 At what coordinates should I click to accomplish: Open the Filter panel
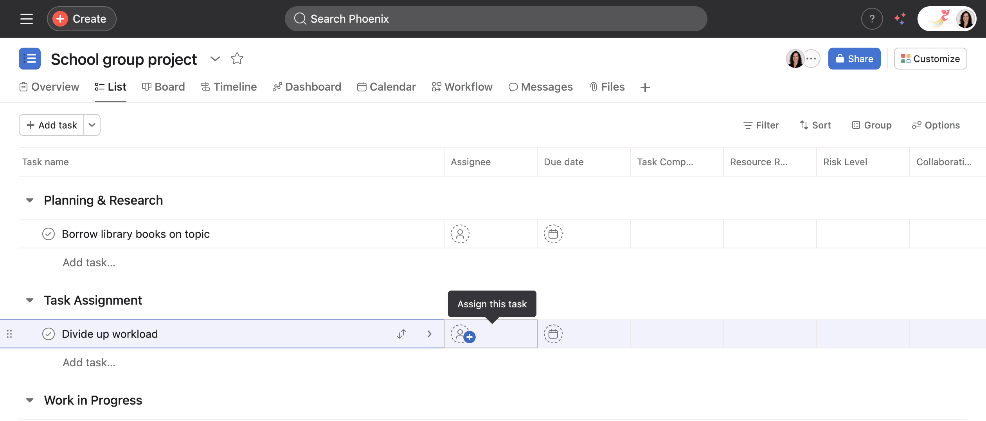click(x=761, y=125)
